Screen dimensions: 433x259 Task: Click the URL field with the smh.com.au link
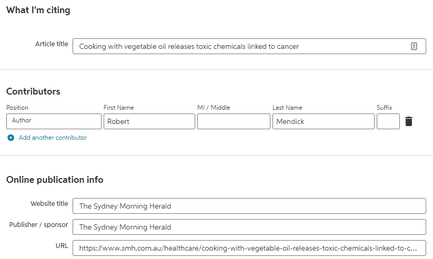click(249, 248)
